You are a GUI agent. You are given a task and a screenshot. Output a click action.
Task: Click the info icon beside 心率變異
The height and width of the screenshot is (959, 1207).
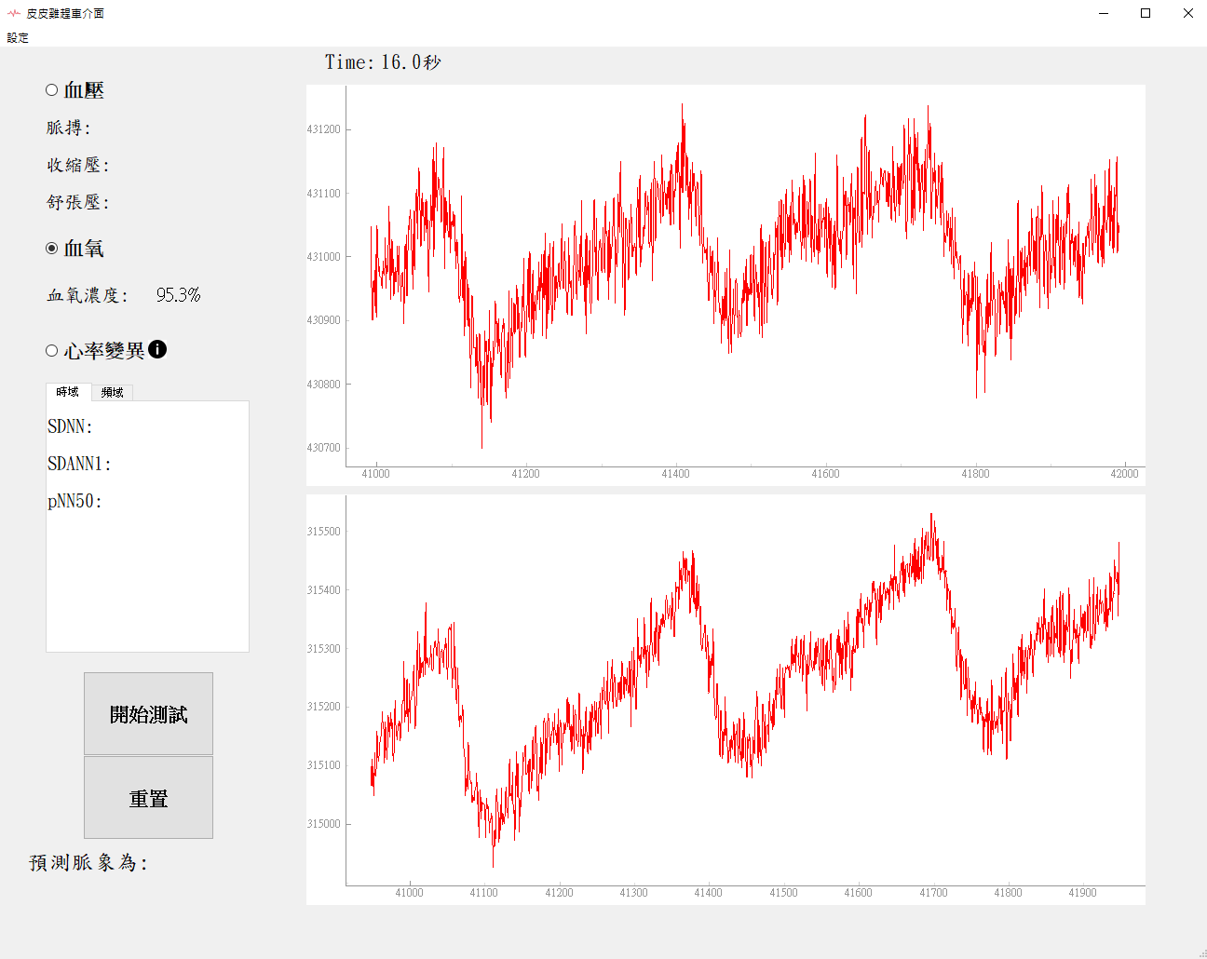coord(157,349)
